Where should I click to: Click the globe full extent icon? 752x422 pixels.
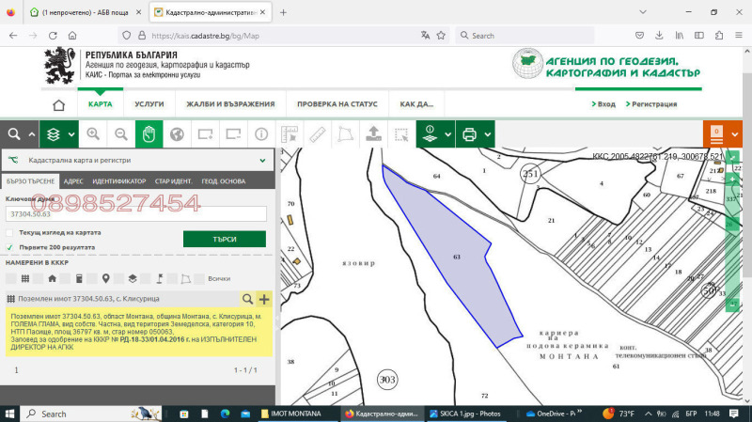pyautogui.click(x=177, y=134)
